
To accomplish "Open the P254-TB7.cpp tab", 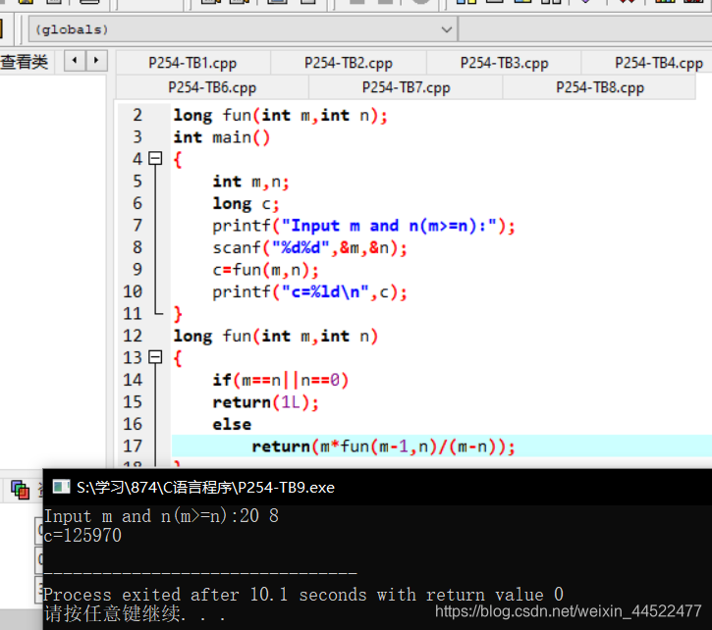I will coord(407,87).
